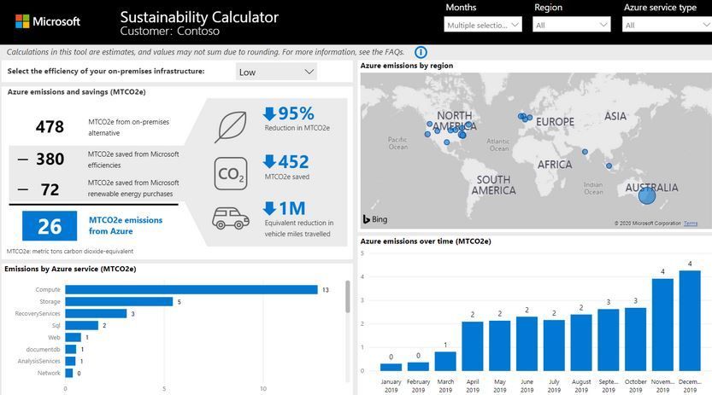Click the blue 26 emissions from Azure card
Viewport: 712px width, 395px height.
point(50,225)
